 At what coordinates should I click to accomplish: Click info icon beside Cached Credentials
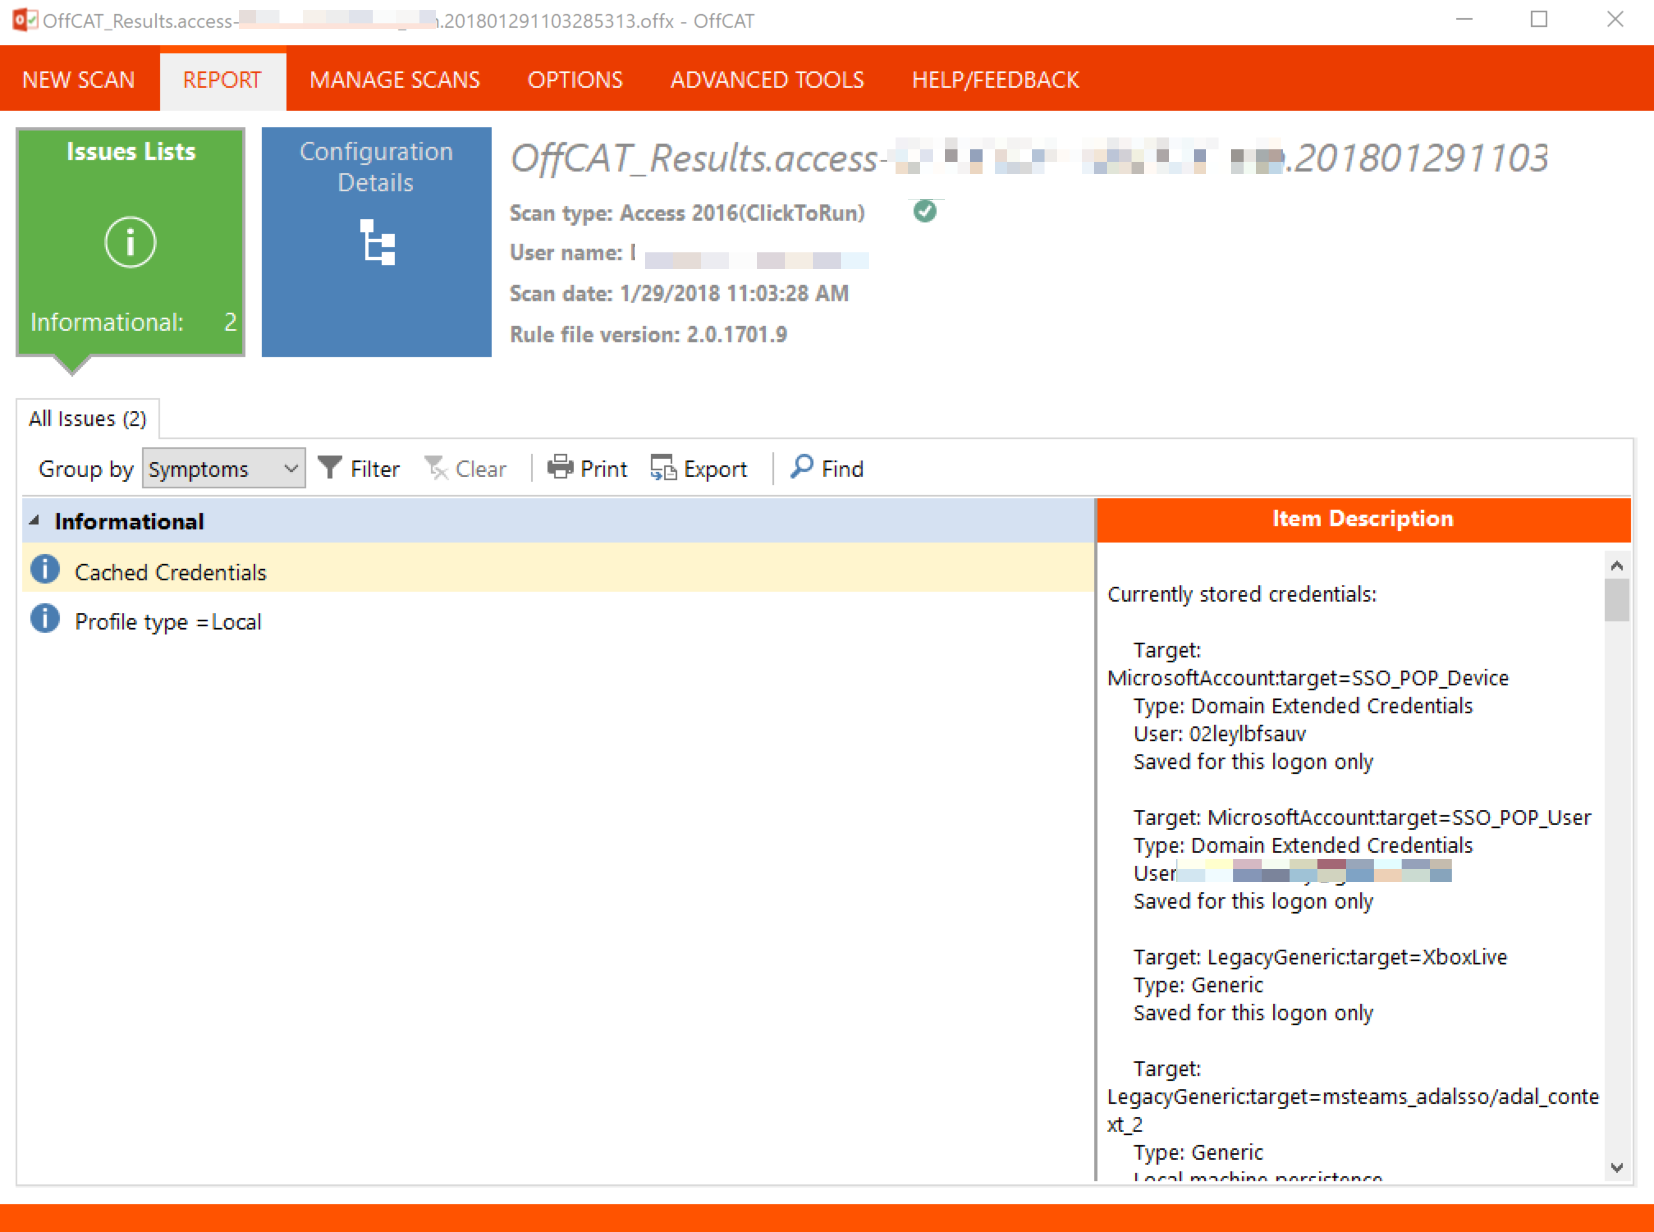click(45, 570)
